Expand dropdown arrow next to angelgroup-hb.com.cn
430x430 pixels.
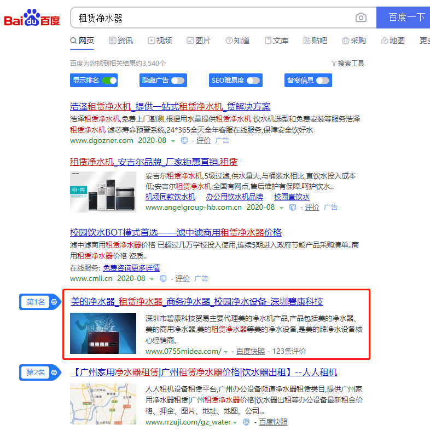pos(281,208)
